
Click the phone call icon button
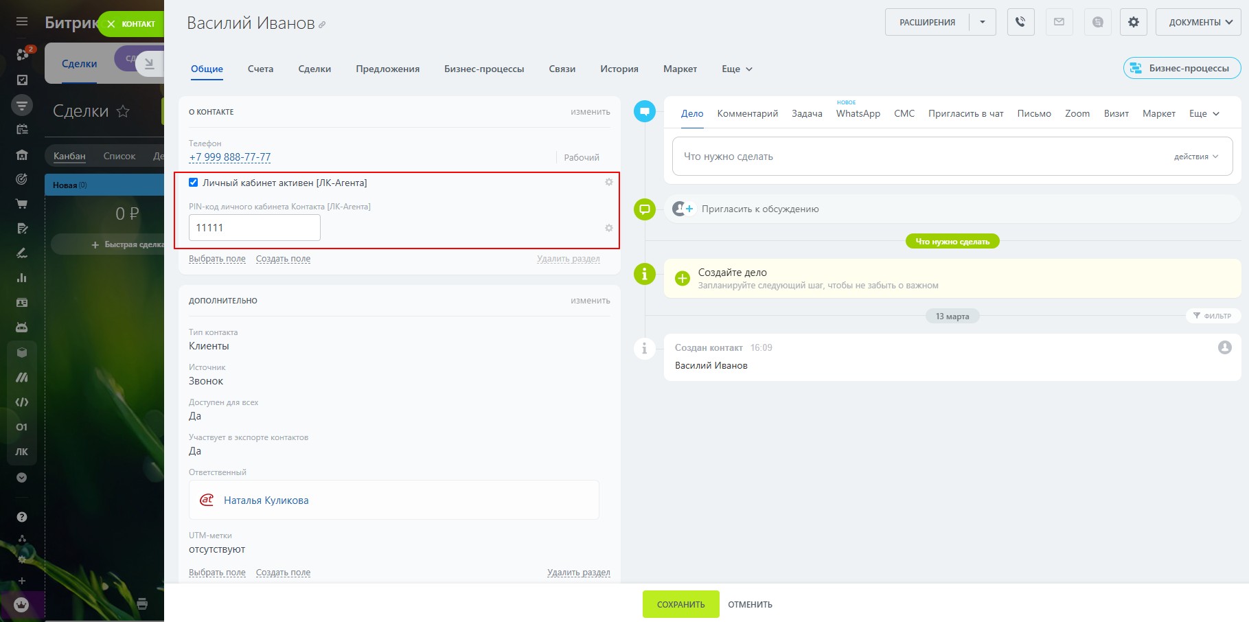[1020, 23]
